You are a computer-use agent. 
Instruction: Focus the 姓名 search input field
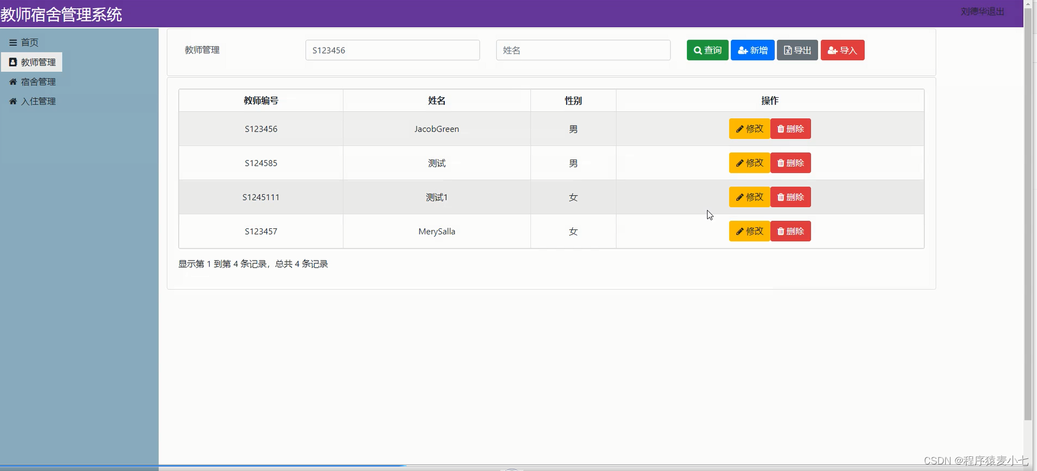583,50
